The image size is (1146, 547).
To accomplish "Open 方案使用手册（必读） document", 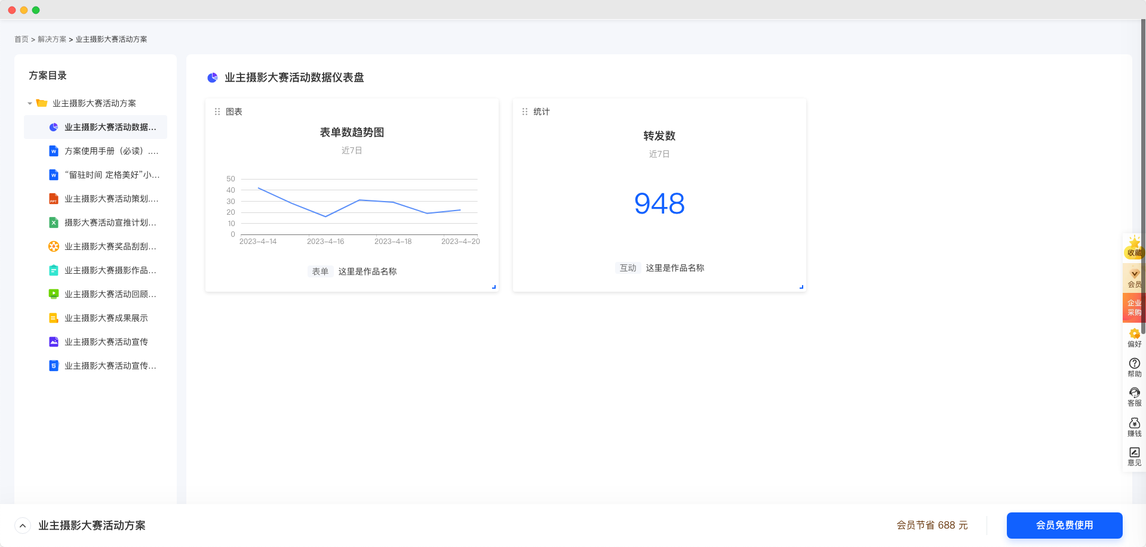I will (x=111, y=151).
